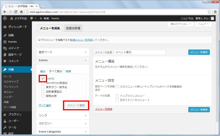Open the comments bubble icon in admin bar
Image resolution: width=220 pixels, height=136 pixels.
coord(32,18)
